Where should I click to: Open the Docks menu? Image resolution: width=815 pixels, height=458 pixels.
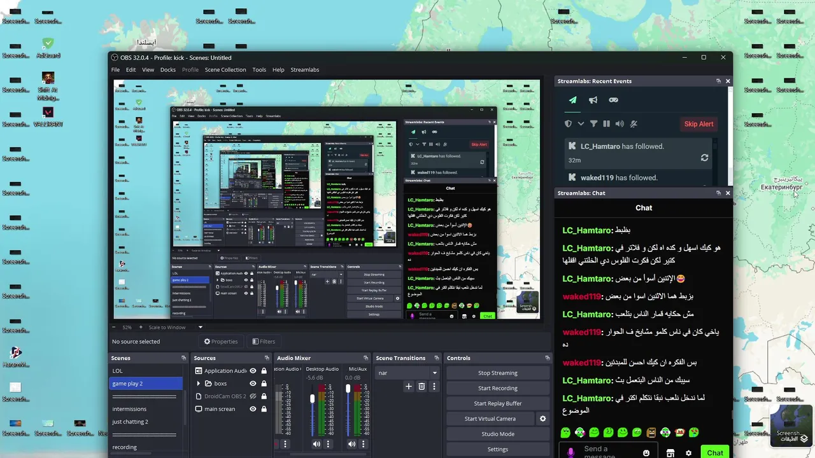[168, 70]
